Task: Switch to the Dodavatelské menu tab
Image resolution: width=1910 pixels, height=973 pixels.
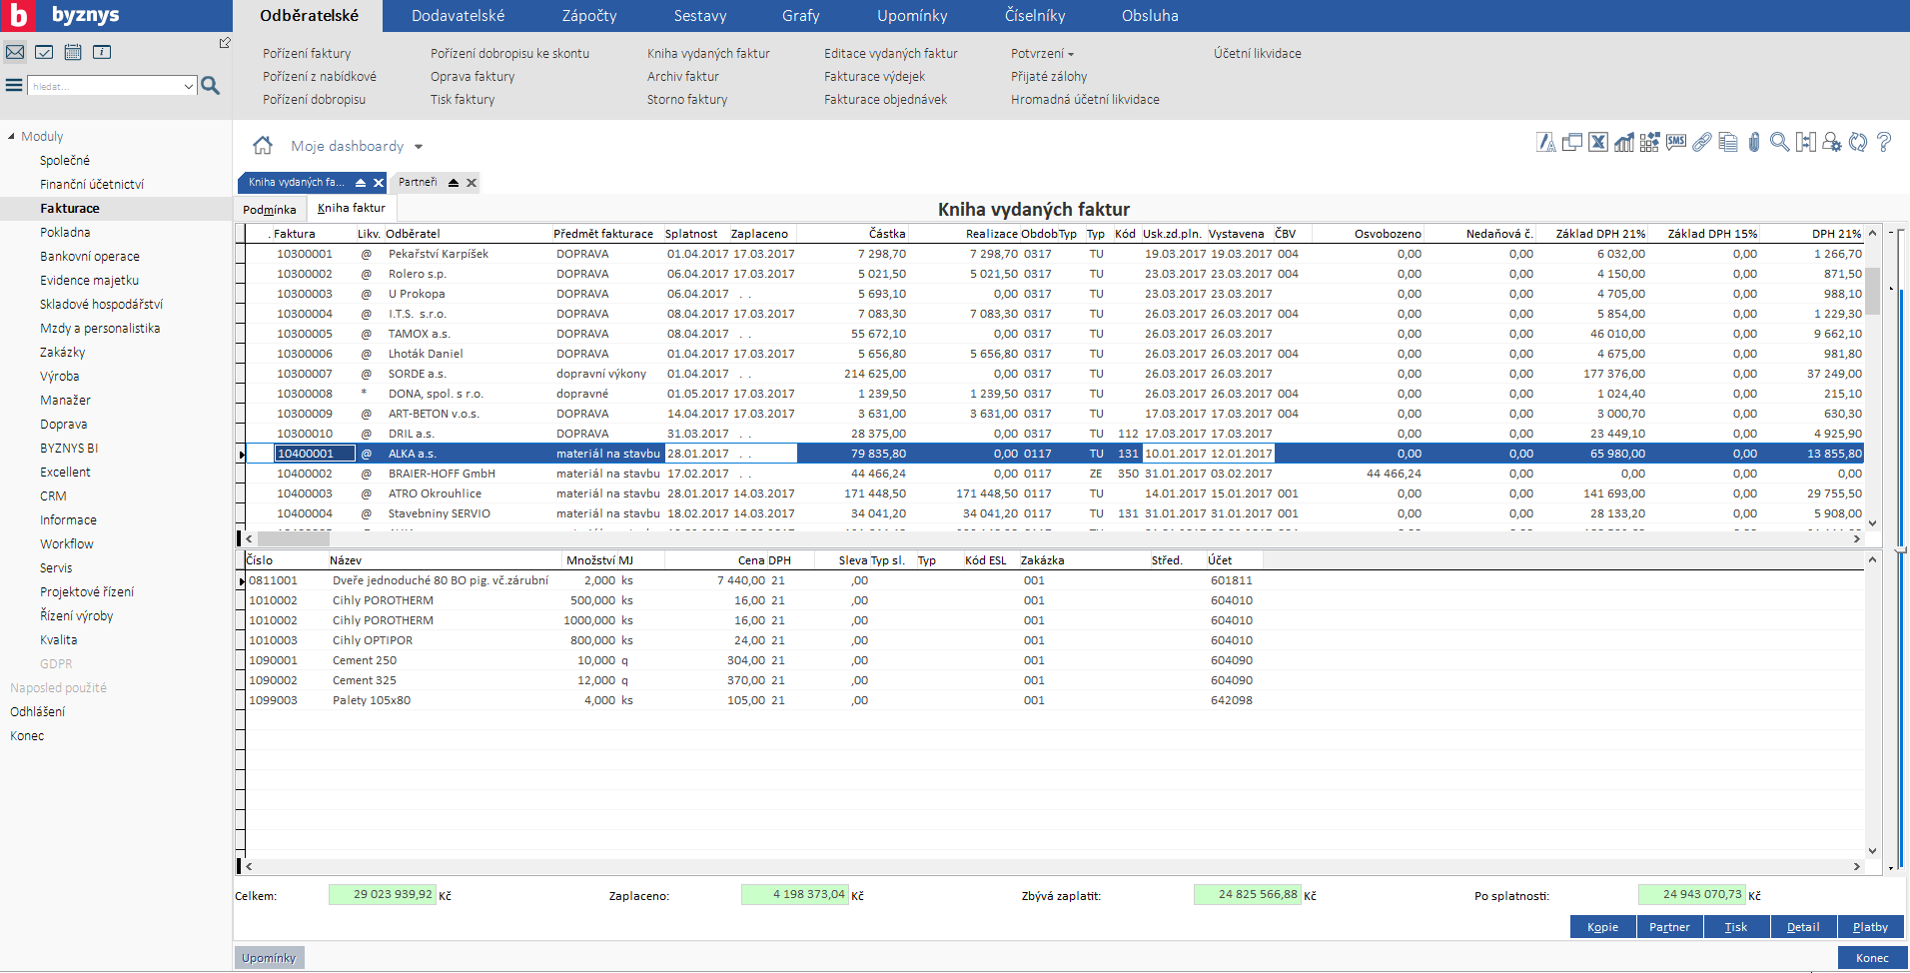Action: [458, 16]
